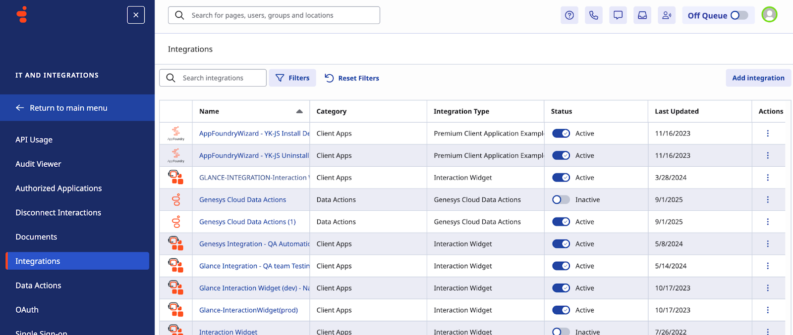Sort by the Name column arrow
793x335 pixels.
click(299, 111)
